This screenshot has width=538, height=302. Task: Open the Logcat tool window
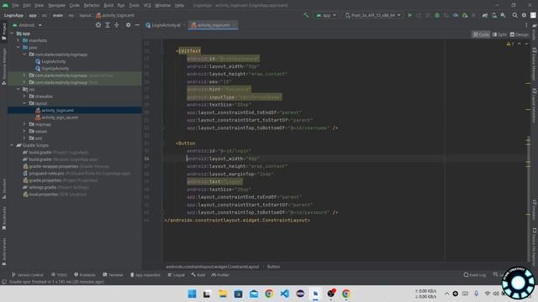[176, 275]
